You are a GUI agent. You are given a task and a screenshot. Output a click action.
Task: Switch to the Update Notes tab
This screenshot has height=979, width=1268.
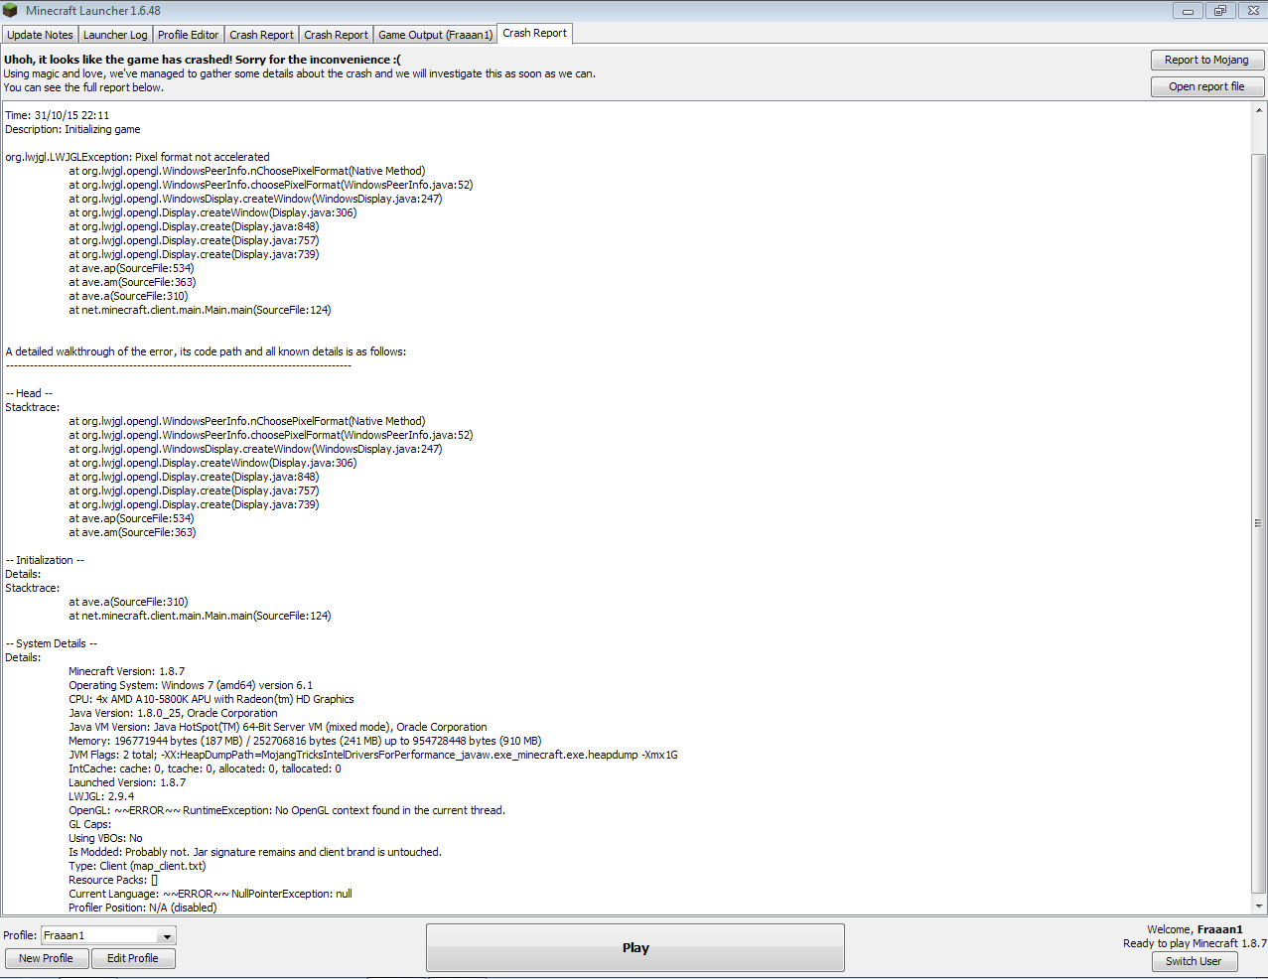(40, 35)
